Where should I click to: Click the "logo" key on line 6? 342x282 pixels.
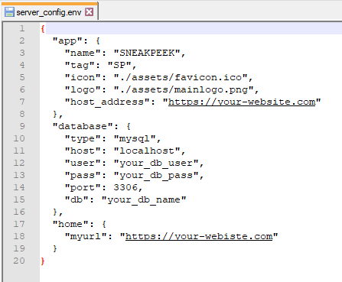pos(83,89)
